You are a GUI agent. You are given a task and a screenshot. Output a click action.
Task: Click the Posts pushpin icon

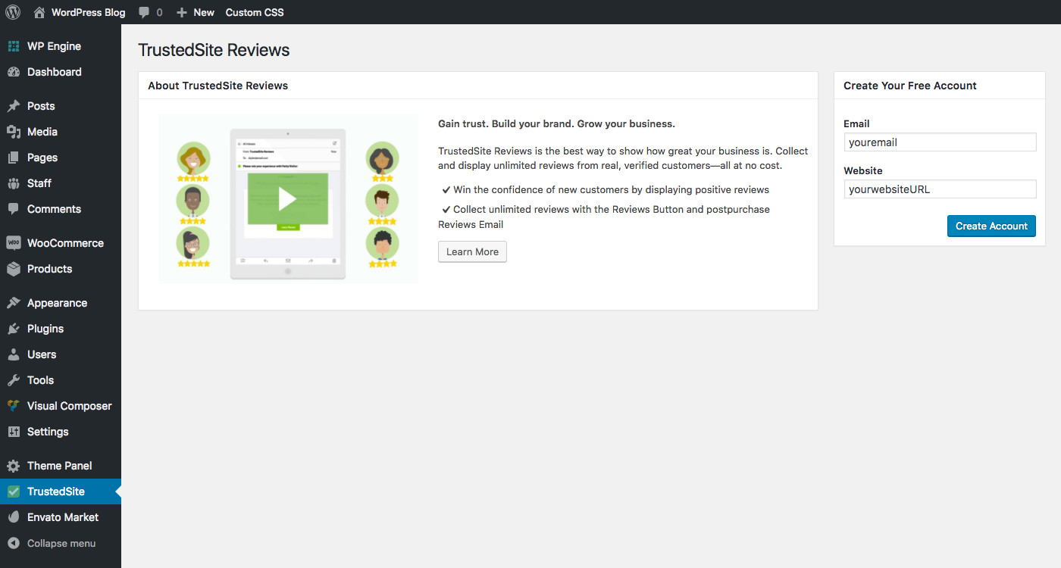(x=14, y=106)
